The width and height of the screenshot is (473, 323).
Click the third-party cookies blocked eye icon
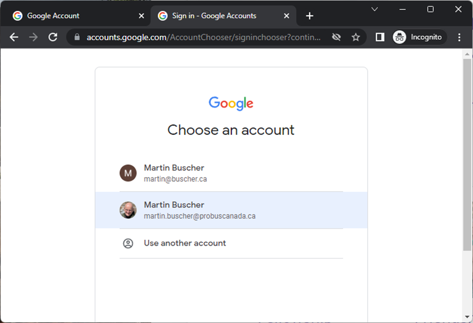pos(336,37)
